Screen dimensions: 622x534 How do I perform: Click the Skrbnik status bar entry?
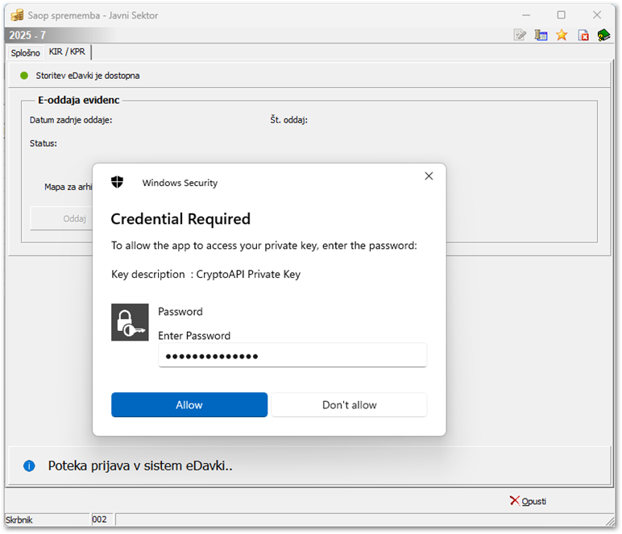tap(19, 520)
